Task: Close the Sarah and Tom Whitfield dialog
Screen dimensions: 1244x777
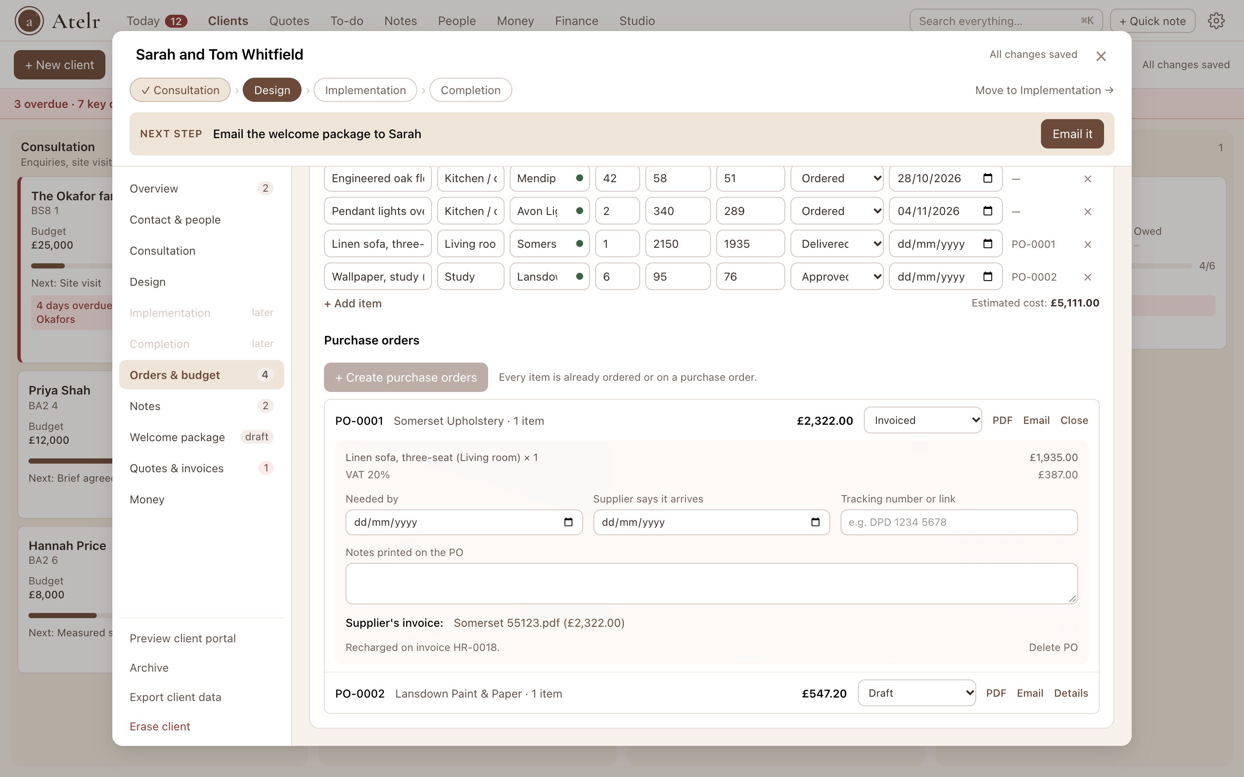Action: (x=1101, y=56)
